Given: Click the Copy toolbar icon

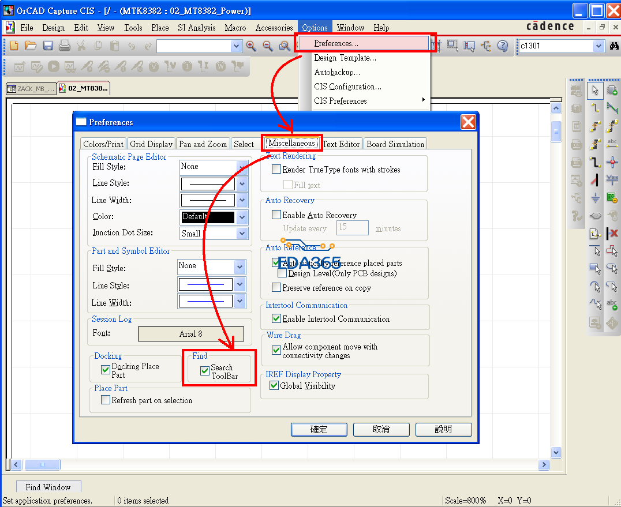Looking at the screenshot, I should pyautogui.click(x=98, y=46).
